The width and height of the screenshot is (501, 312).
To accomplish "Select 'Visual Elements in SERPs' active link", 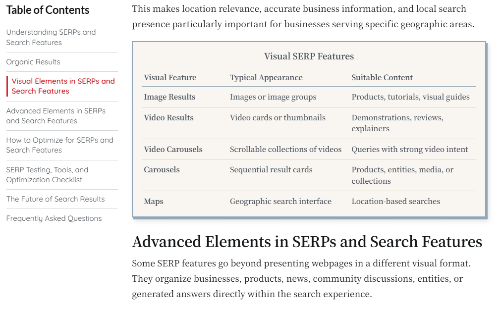I will pyautogui.click(x=63, y=86).
